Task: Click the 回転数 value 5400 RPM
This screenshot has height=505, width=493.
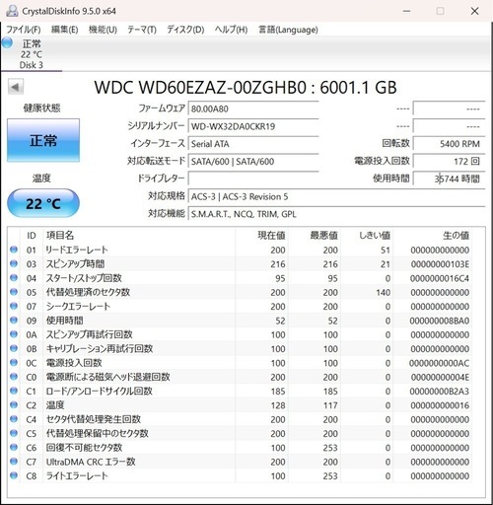Action: tap(449, 144)
